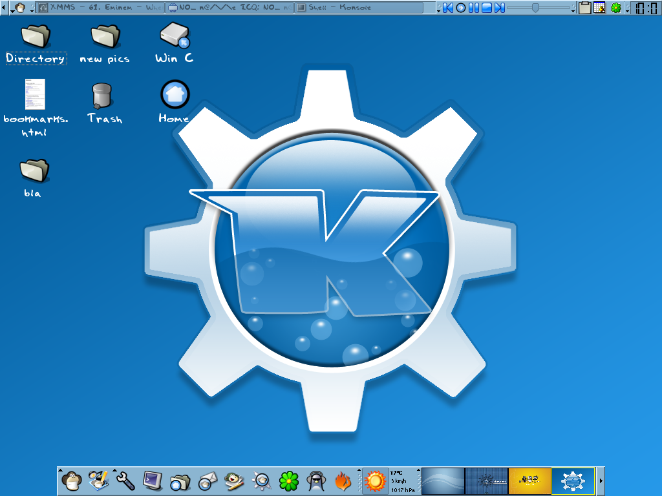Open the 'new pics' folder
The height and width of the screenshot is (496, 662).
pos(105,36)
